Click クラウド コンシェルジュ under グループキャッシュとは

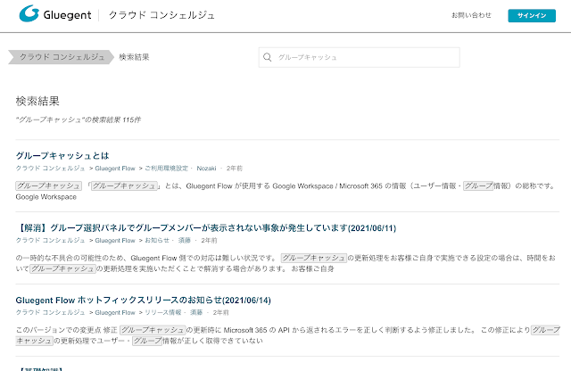[50, 169]
